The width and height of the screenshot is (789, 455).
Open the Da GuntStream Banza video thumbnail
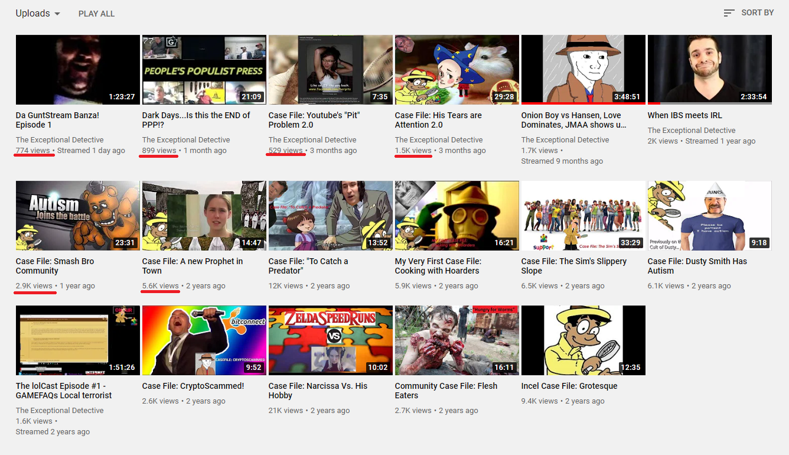coord(78,70)
